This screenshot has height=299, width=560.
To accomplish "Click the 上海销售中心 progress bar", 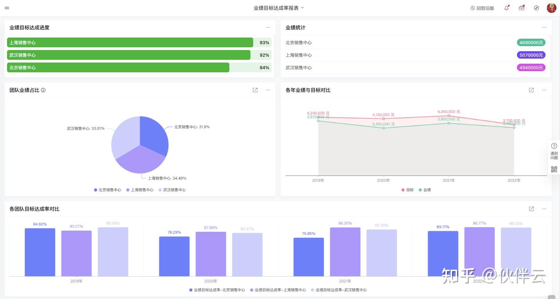I will [139, 43].
